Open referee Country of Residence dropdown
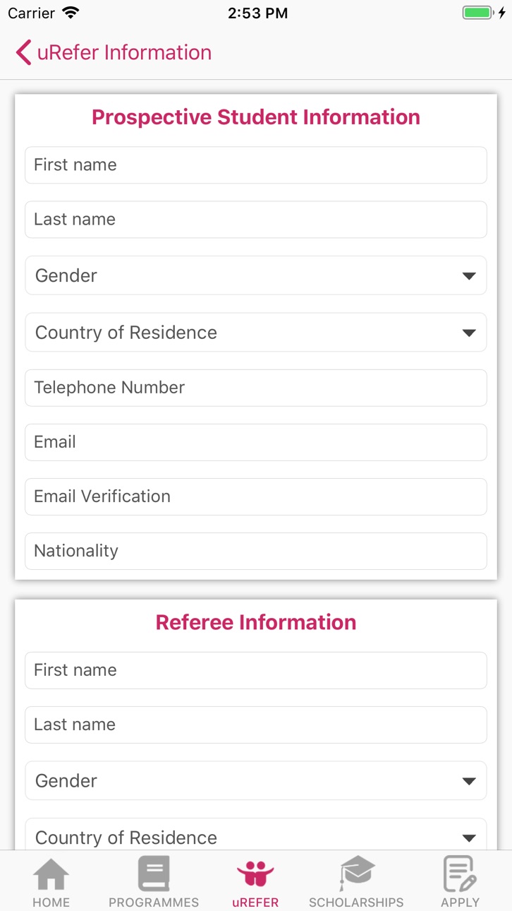512x911 pixels. [256, 835]
